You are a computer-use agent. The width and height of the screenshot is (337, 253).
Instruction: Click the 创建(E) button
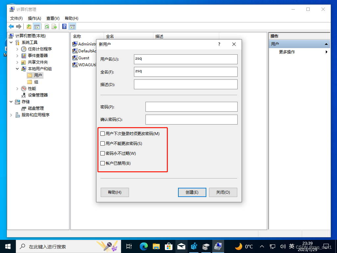coord(192,192)
